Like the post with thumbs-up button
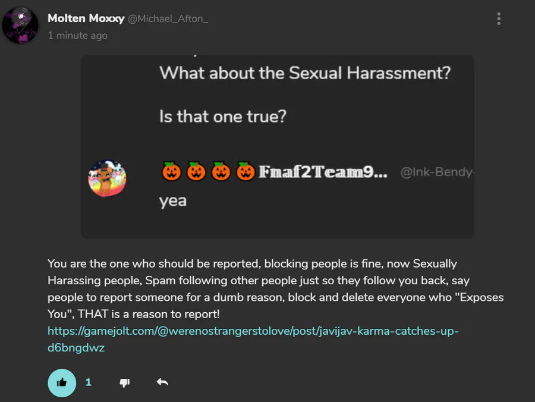535x402 pixels. [x=62, y=383]
